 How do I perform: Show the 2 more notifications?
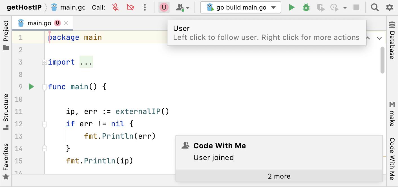[x=279, y=176]
